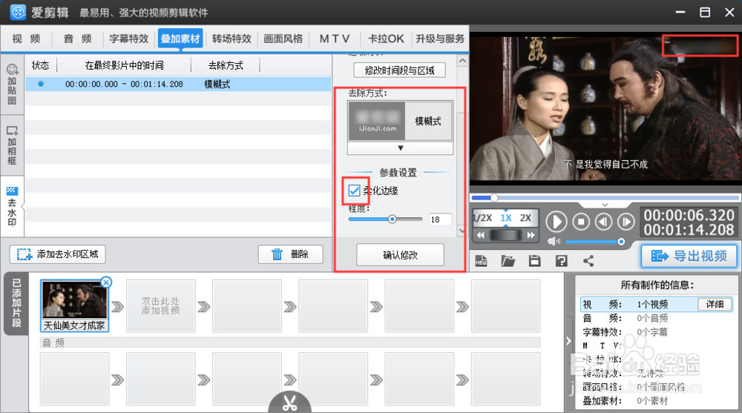Click the 模糊式 removal style preview
The width and height of the screenshot is (742, 413).
[401, 121]
